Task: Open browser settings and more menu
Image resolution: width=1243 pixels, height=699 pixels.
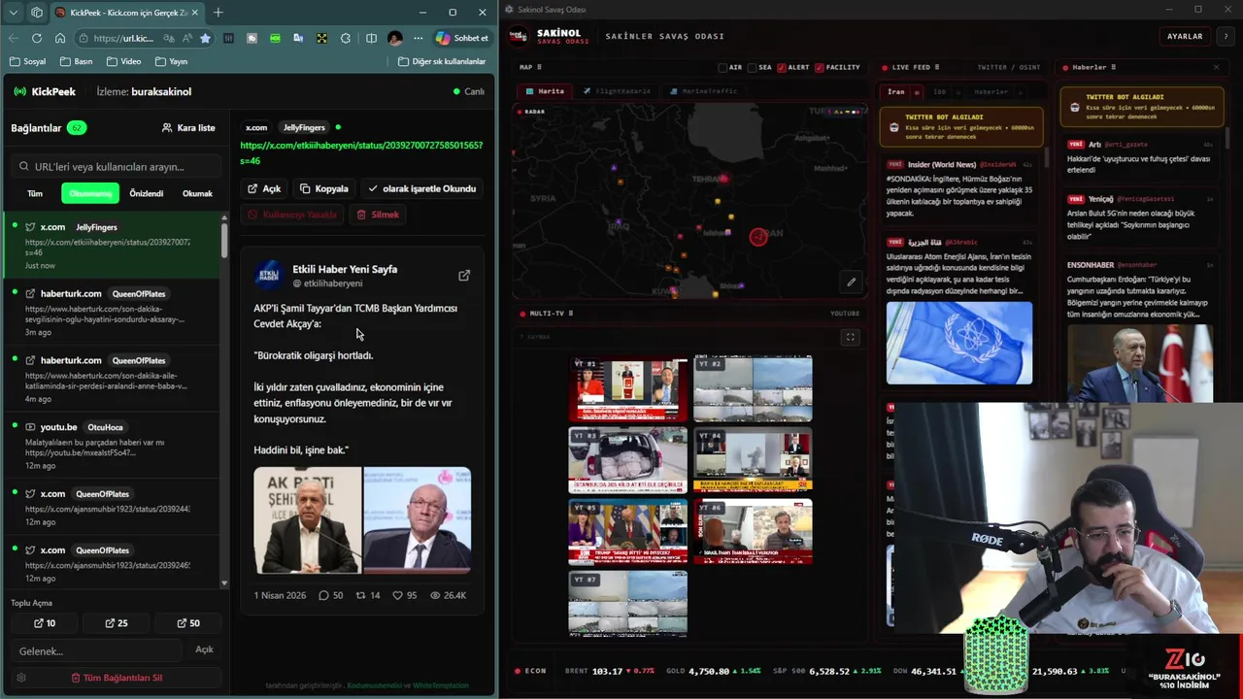Action: [x=419, y=38]
